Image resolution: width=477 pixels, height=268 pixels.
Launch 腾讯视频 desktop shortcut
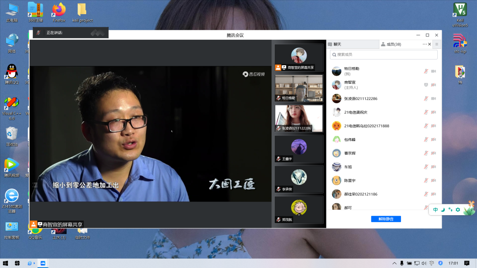pyautogui.click(x=11, y=167)
